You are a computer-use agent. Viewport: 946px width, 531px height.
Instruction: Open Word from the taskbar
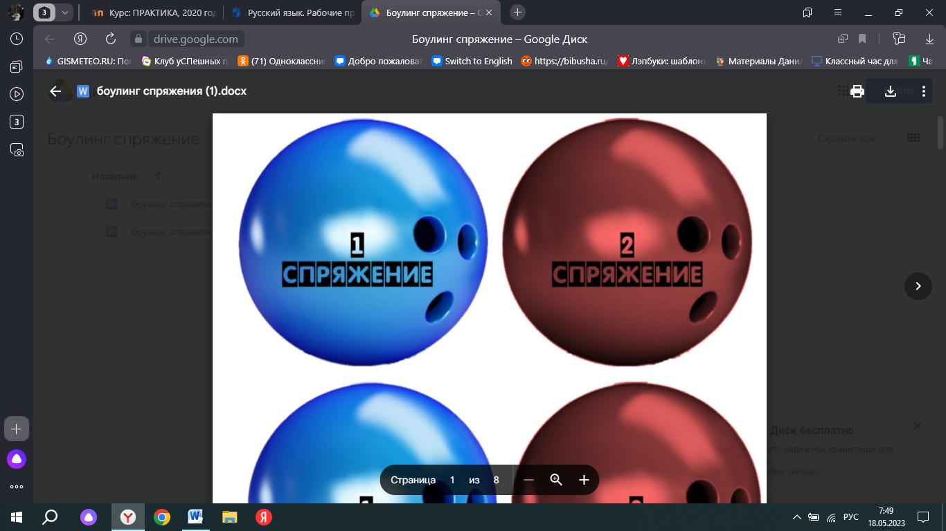tap(196, 516)
